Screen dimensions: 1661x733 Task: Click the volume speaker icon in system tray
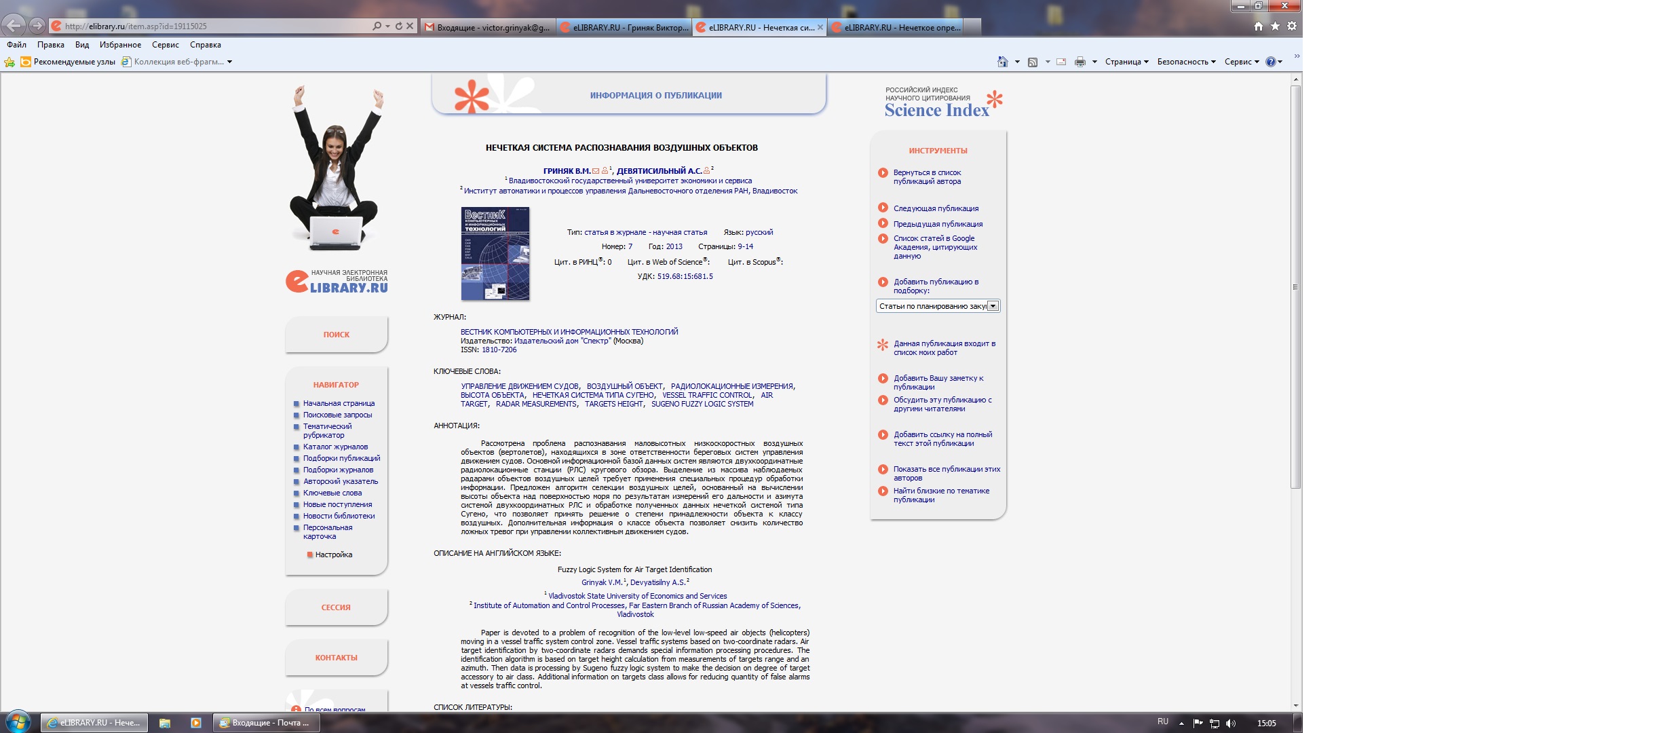pyautogui.click(x=1231, y=723)
